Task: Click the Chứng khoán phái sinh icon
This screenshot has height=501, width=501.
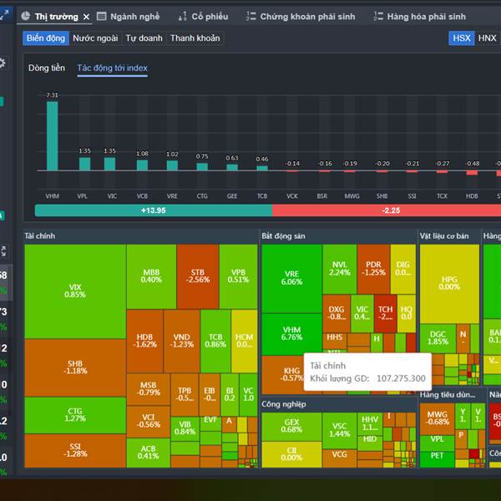Action: [250, 16]
